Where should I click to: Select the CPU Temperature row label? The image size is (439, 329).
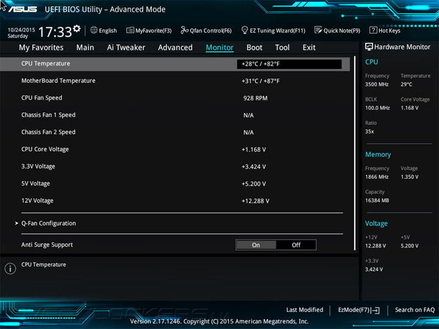pos(46,63)
